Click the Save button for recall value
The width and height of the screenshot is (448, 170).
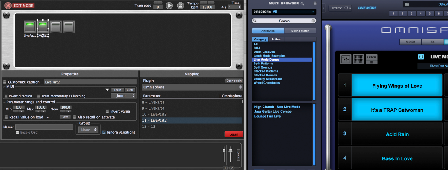pyautogui.click(x=65, y=117)
